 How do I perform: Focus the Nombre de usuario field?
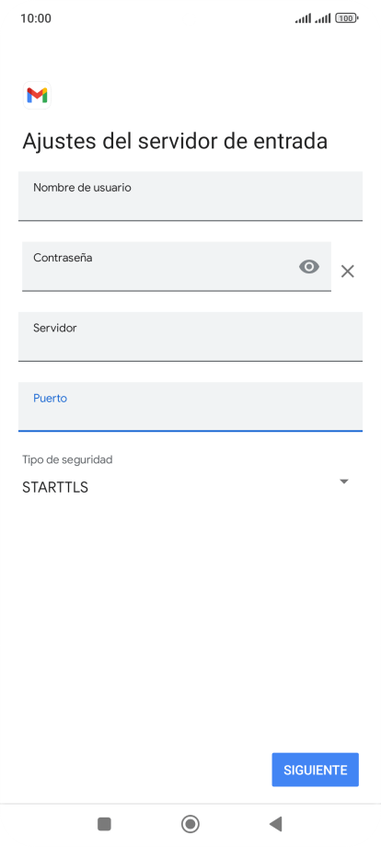[x=190, y=196]
